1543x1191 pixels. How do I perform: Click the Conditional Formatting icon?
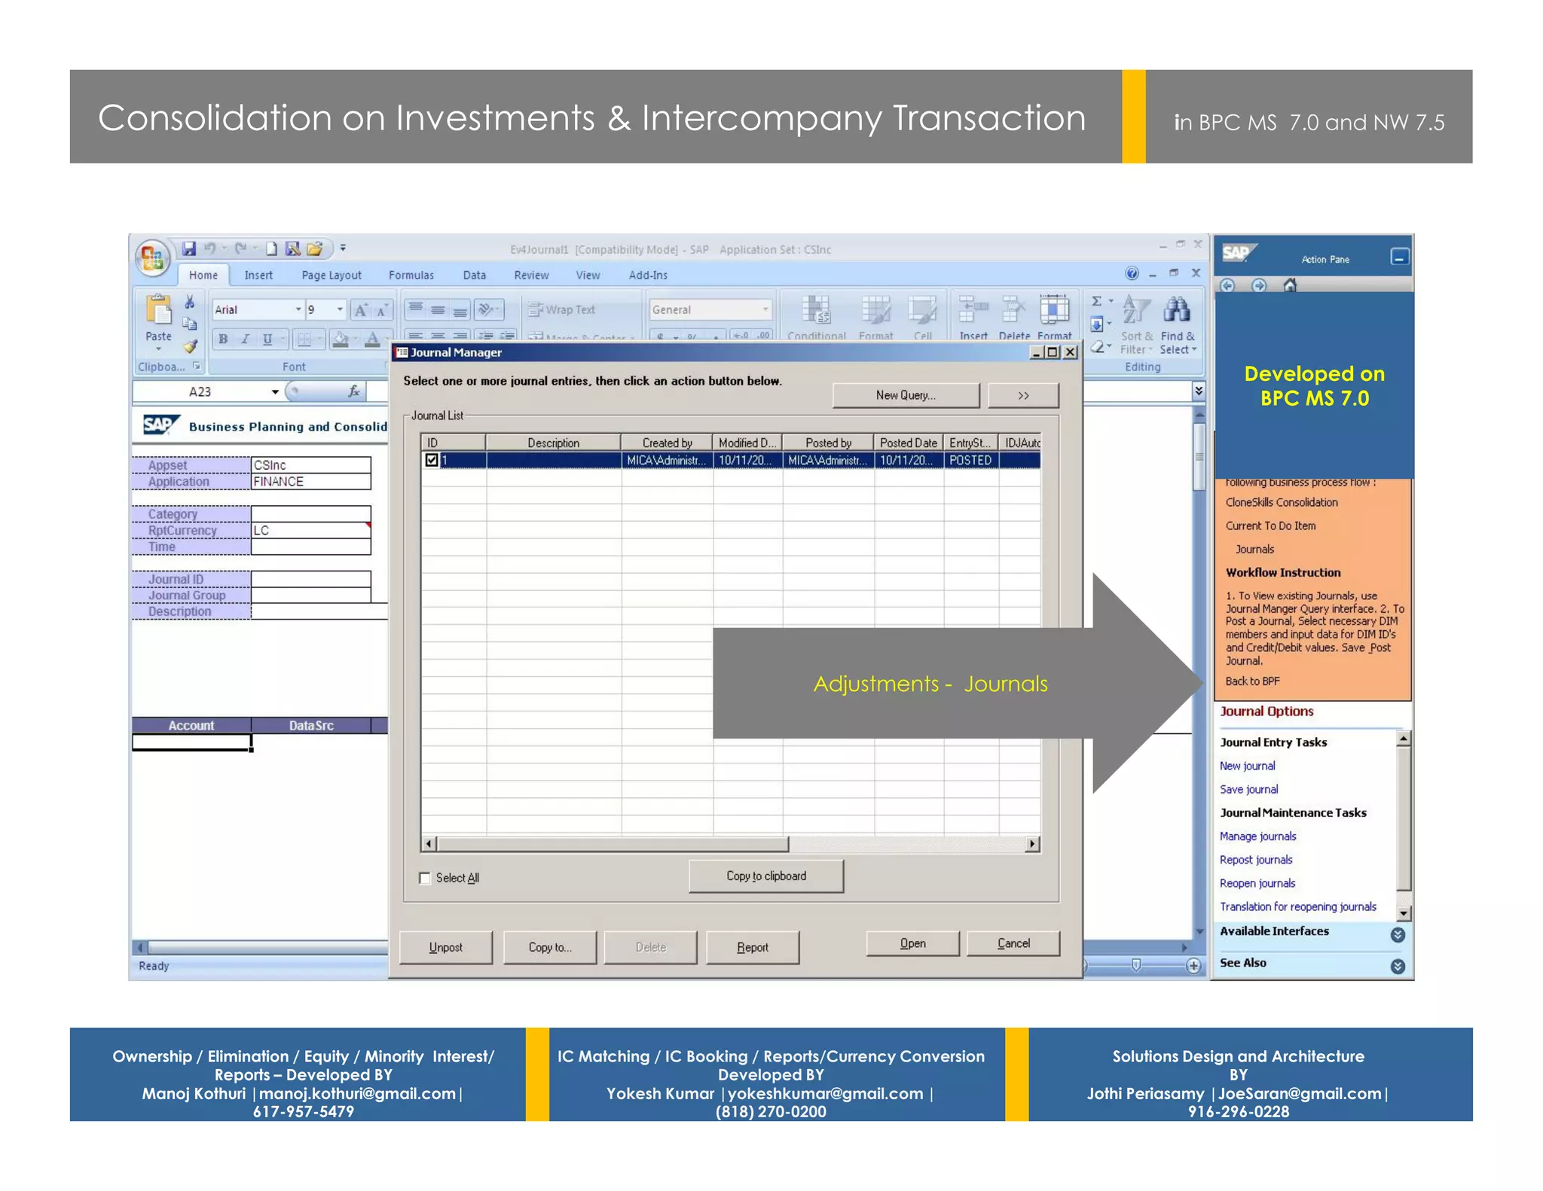(816, 309)
